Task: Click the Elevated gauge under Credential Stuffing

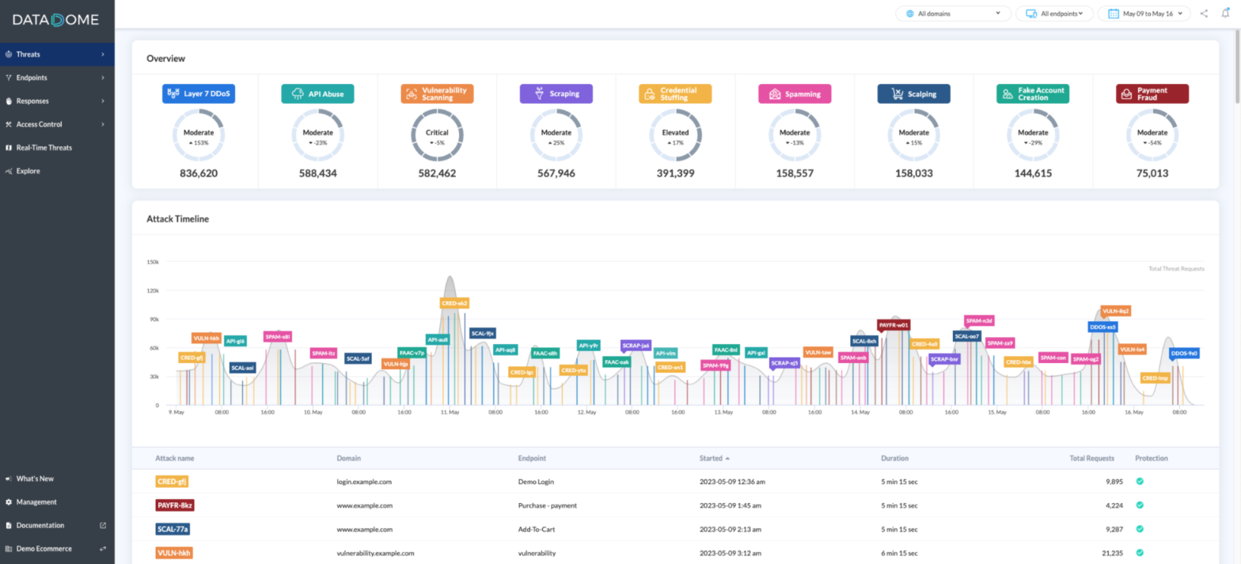Action: 675,136
